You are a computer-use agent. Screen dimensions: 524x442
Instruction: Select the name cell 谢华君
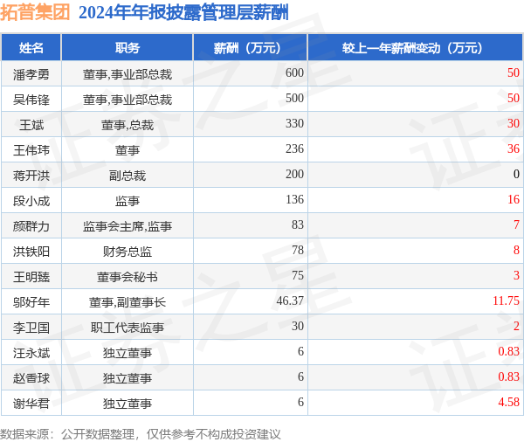(31, 404)
